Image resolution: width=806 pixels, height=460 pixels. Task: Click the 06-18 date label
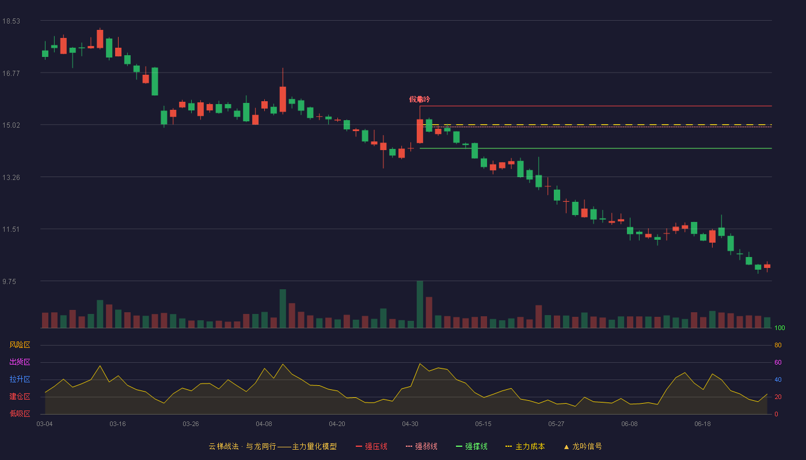click(x=703, y=424)
